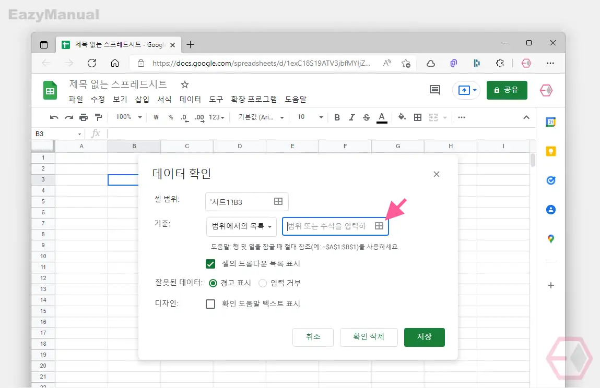Click the 취소 button
Screen dimensions: 600x388
(x=313, y=337)
